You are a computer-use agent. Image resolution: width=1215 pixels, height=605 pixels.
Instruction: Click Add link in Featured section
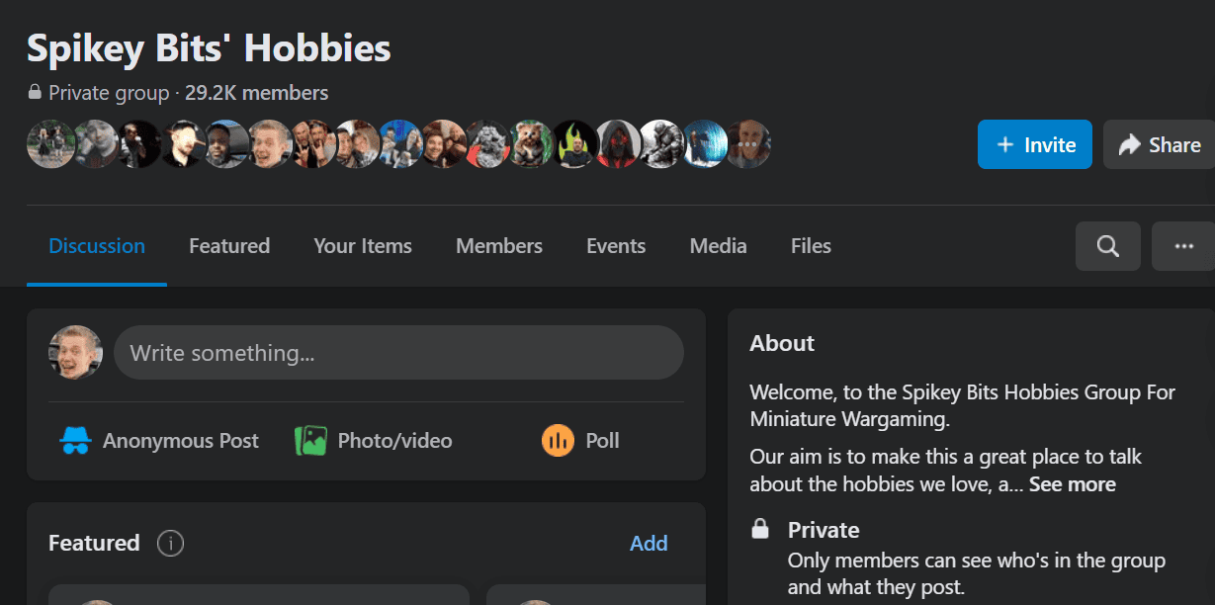tap(649, 543)
